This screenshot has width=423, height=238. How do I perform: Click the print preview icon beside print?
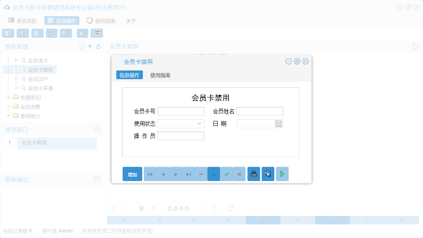coord(268,174)
